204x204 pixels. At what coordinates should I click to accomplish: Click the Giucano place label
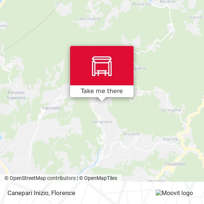coord(131,134)
